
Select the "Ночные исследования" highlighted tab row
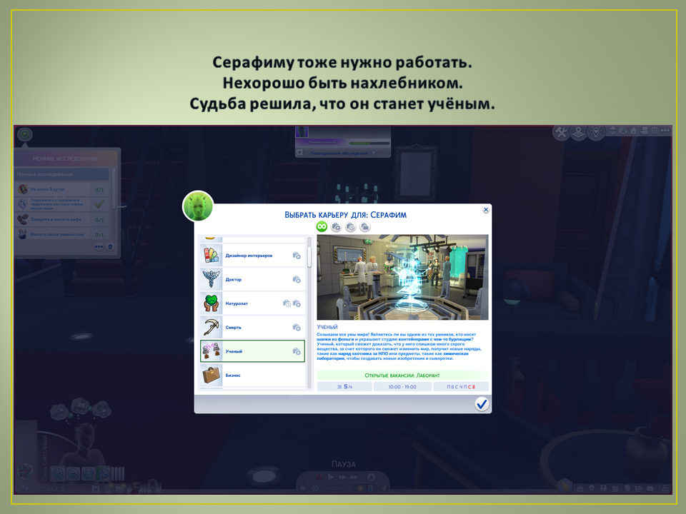pyautogui.click(x=62, y=174)
